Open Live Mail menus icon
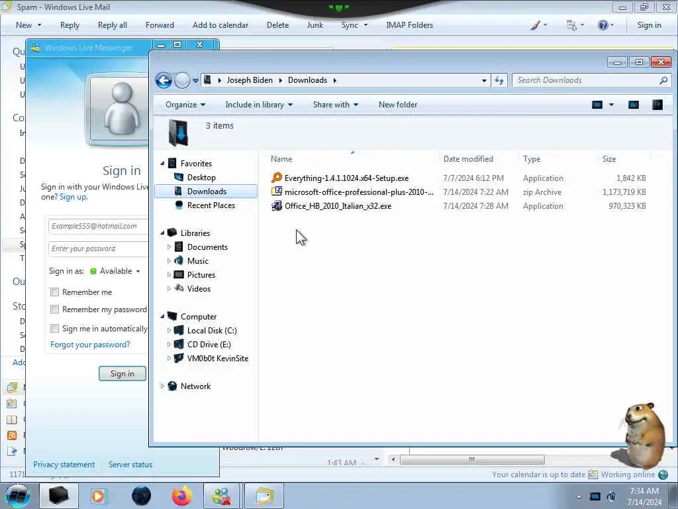Screen dimensions: 678x509 [x=571, y=25]
